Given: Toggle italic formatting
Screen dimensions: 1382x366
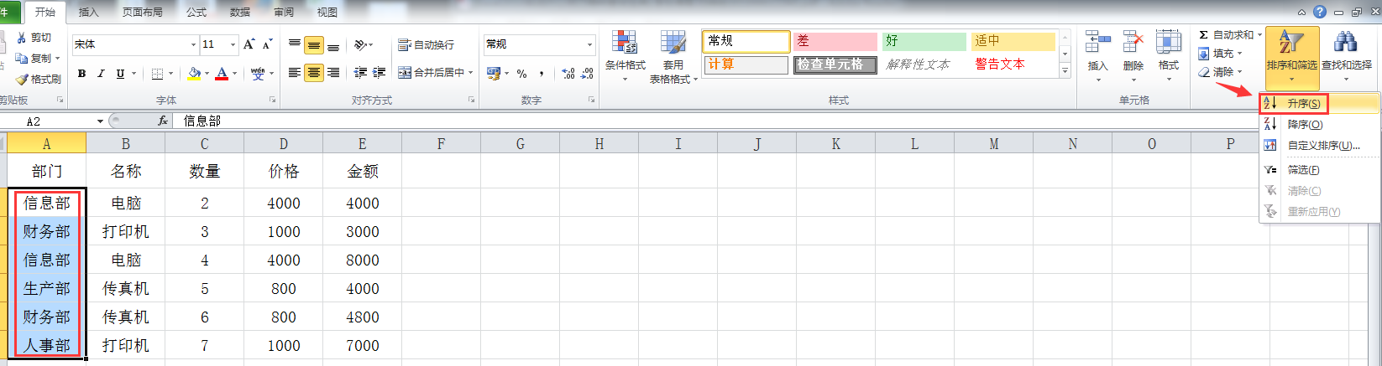Looking at the screenshot, I should 101,74.
